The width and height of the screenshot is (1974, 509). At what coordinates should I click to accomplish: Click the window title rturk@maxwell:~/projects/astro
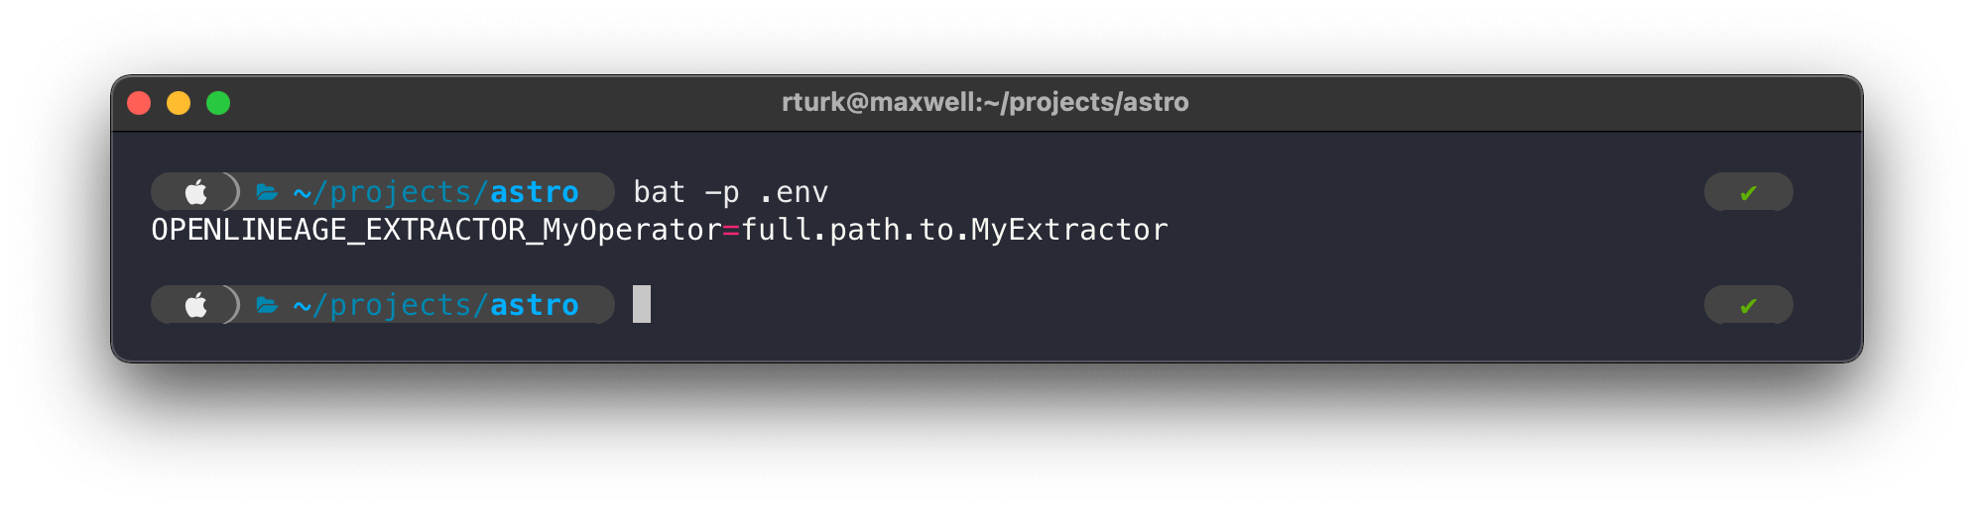[x=985, y=102]
